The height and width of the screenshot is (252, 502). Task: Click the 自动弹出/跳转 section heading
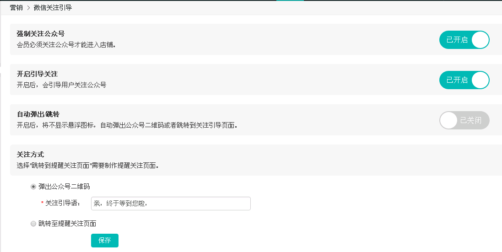[38, 114]
